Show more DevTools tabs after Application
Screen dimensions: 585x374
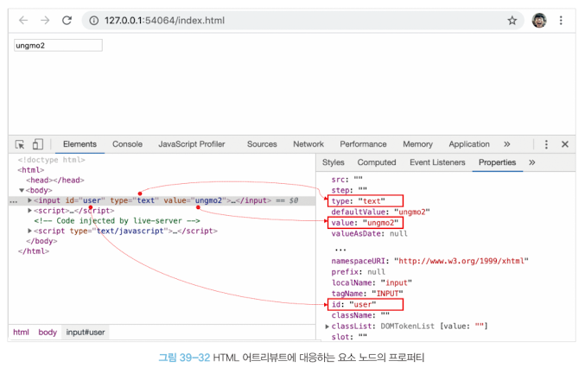click(x=506, y=144)
